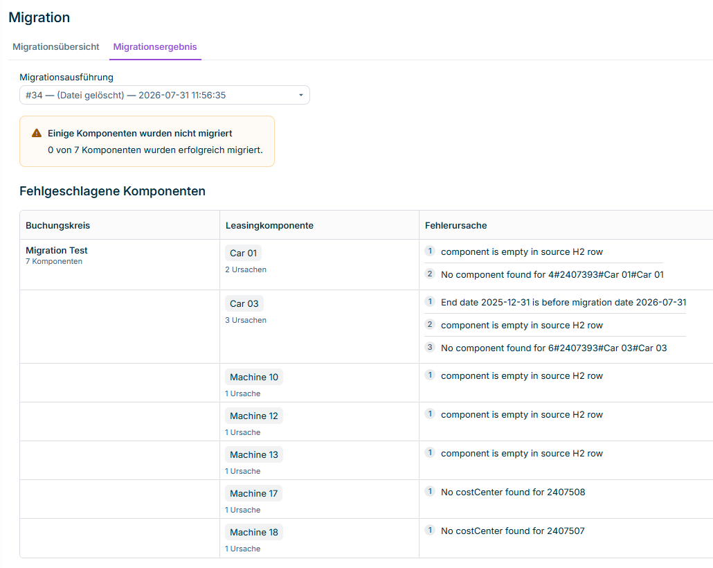This screenshot has height=568, width=713.
Task: Click 'No costCenter found for 2407507'
Action: click(513, 531)
